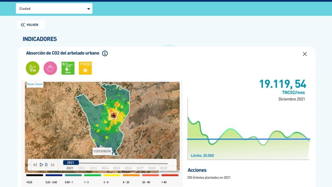
Task: Click the 0200308006 map label tooltip
Action: coord(102,151)
